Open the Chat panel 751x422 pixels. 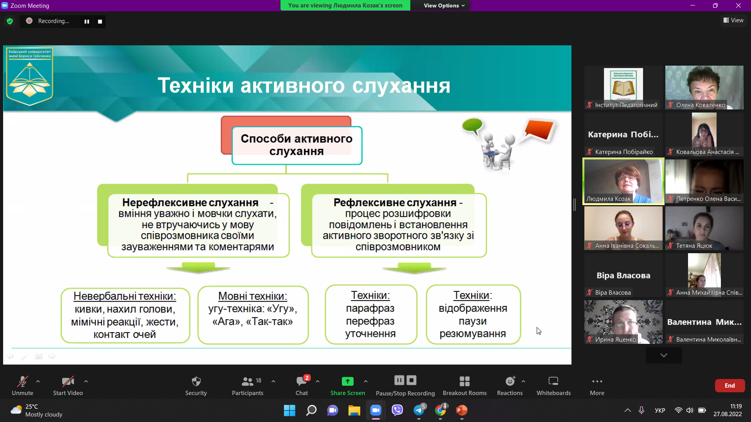(x=302, y=385)
